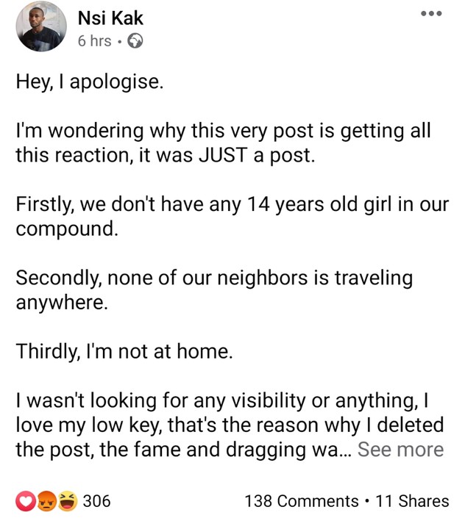This screenshot has width=465, height=529.
Task: Open the three-dot post options menu
Action: 432,14
